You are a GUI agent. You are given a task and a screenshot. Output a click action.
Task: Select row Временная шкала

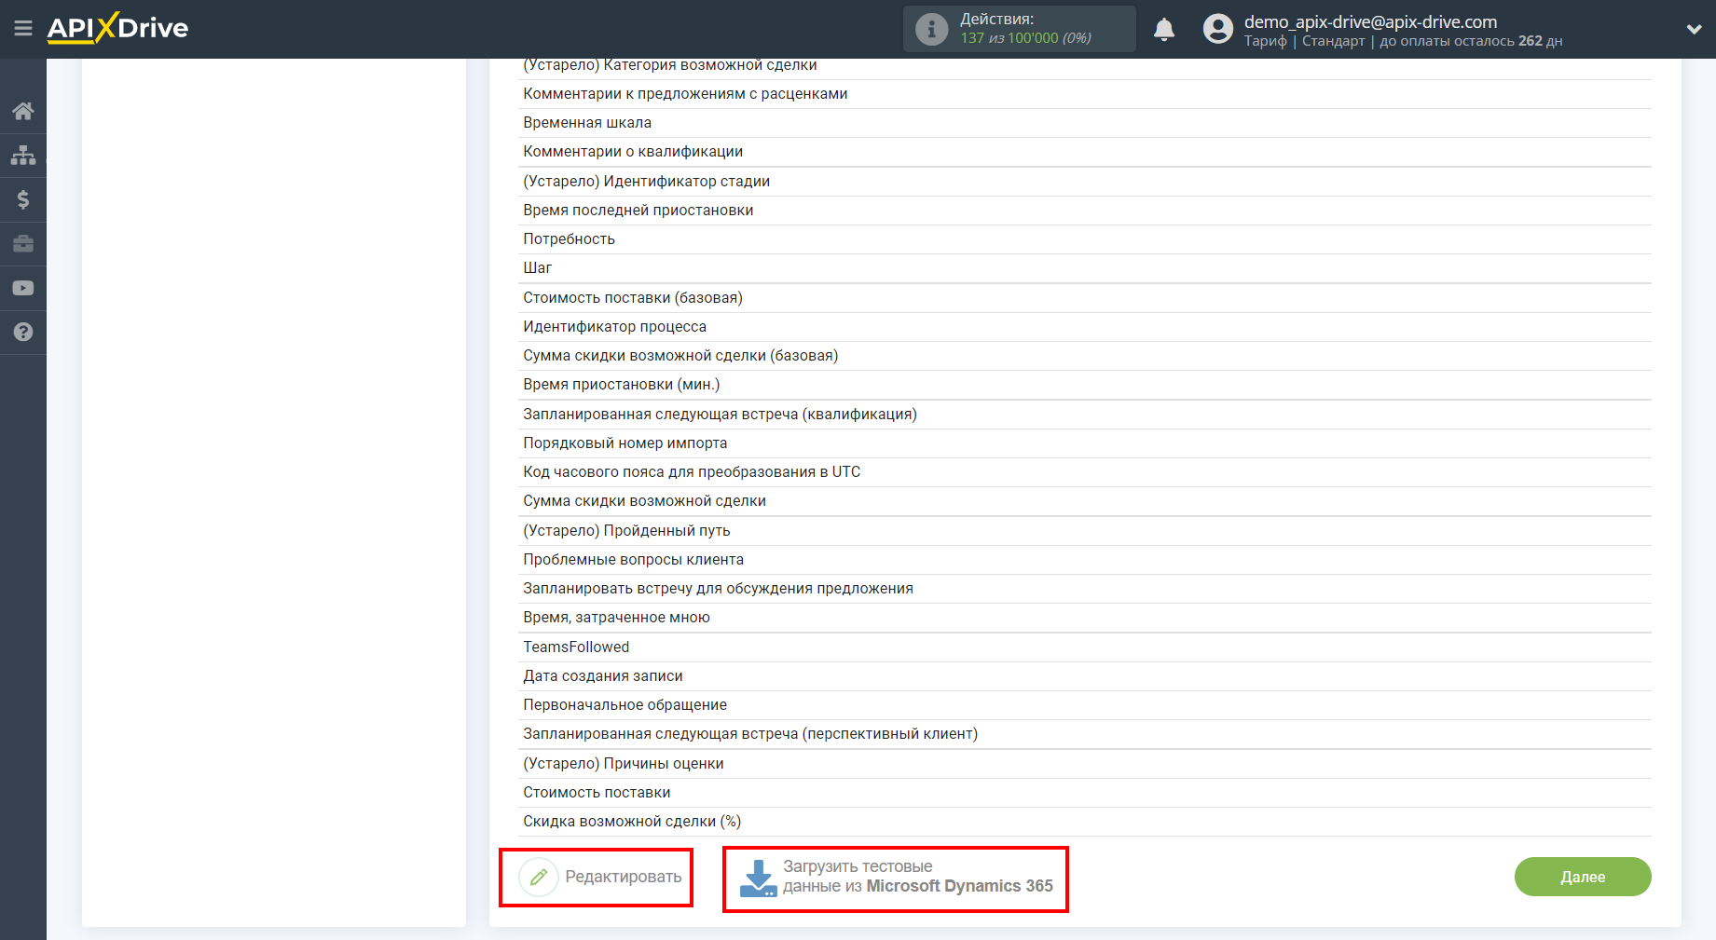[x=1085, y=123]
